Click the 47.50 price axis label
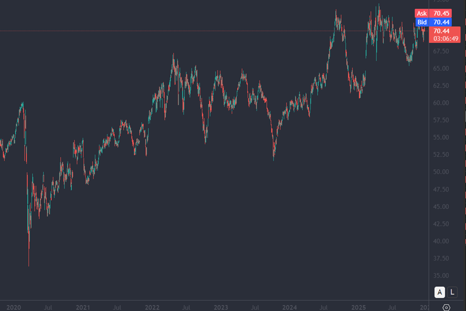This screenshot has height=311, width=466. pyautogui.click(x=441, y=190)
